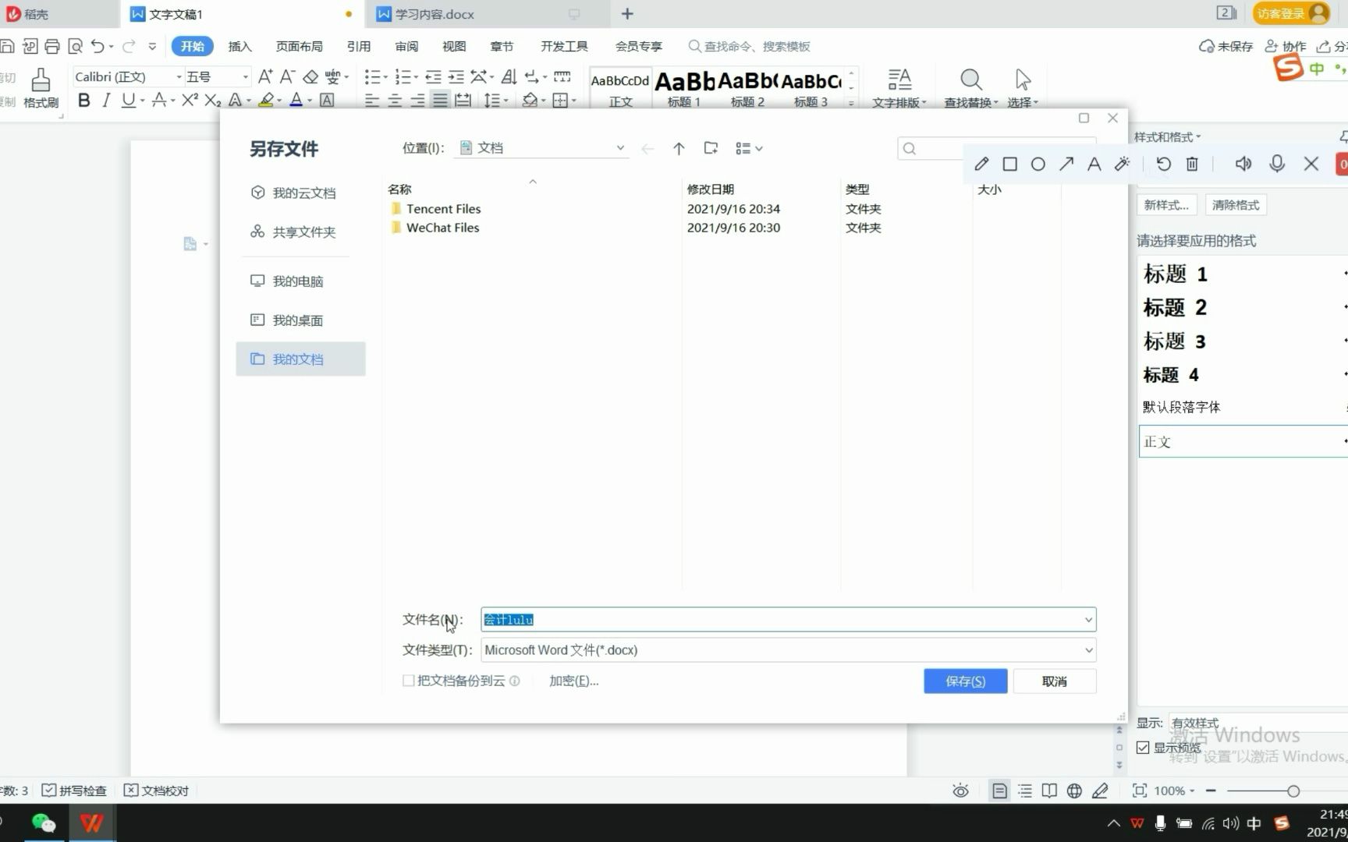Adjust the zoom slider handle

click(1293, 791)
